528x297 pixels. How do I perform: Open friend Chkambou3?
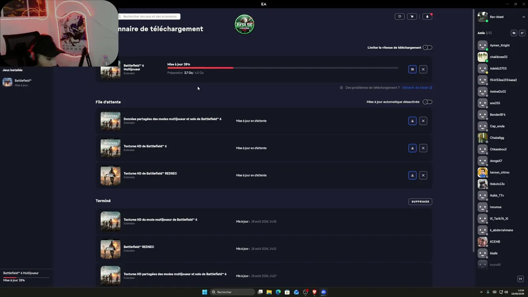[x=498, y=149]
